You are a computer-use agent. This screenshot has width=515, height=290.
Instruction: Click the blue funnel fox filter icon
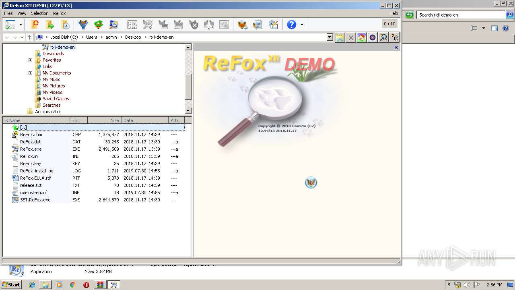[83, 25]
